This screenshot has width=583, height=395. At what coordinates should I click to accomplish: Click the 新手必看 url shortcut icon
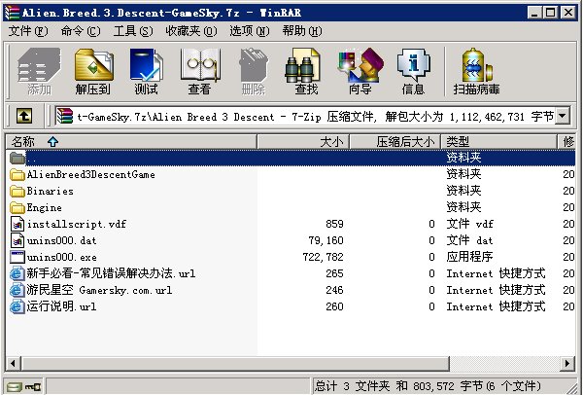coord(17,274)
